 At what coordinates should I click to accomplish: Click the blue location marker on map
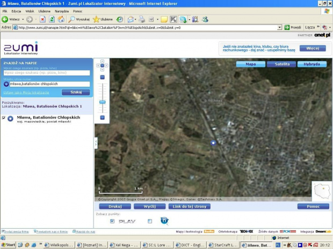(x=213, y=143)
